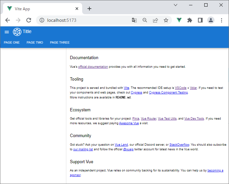Screen dimensions: 229x184
Task: Click the Tooling heading
Action: [77, 79]
